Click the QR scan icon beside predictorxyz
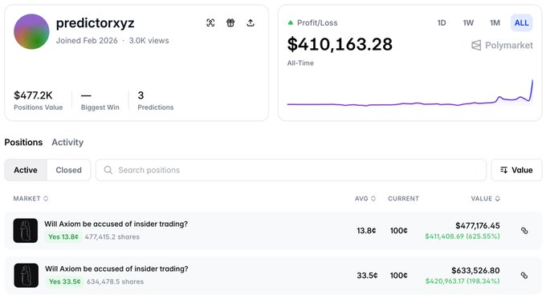Screen dimensions: 546x299 point(210,23)
